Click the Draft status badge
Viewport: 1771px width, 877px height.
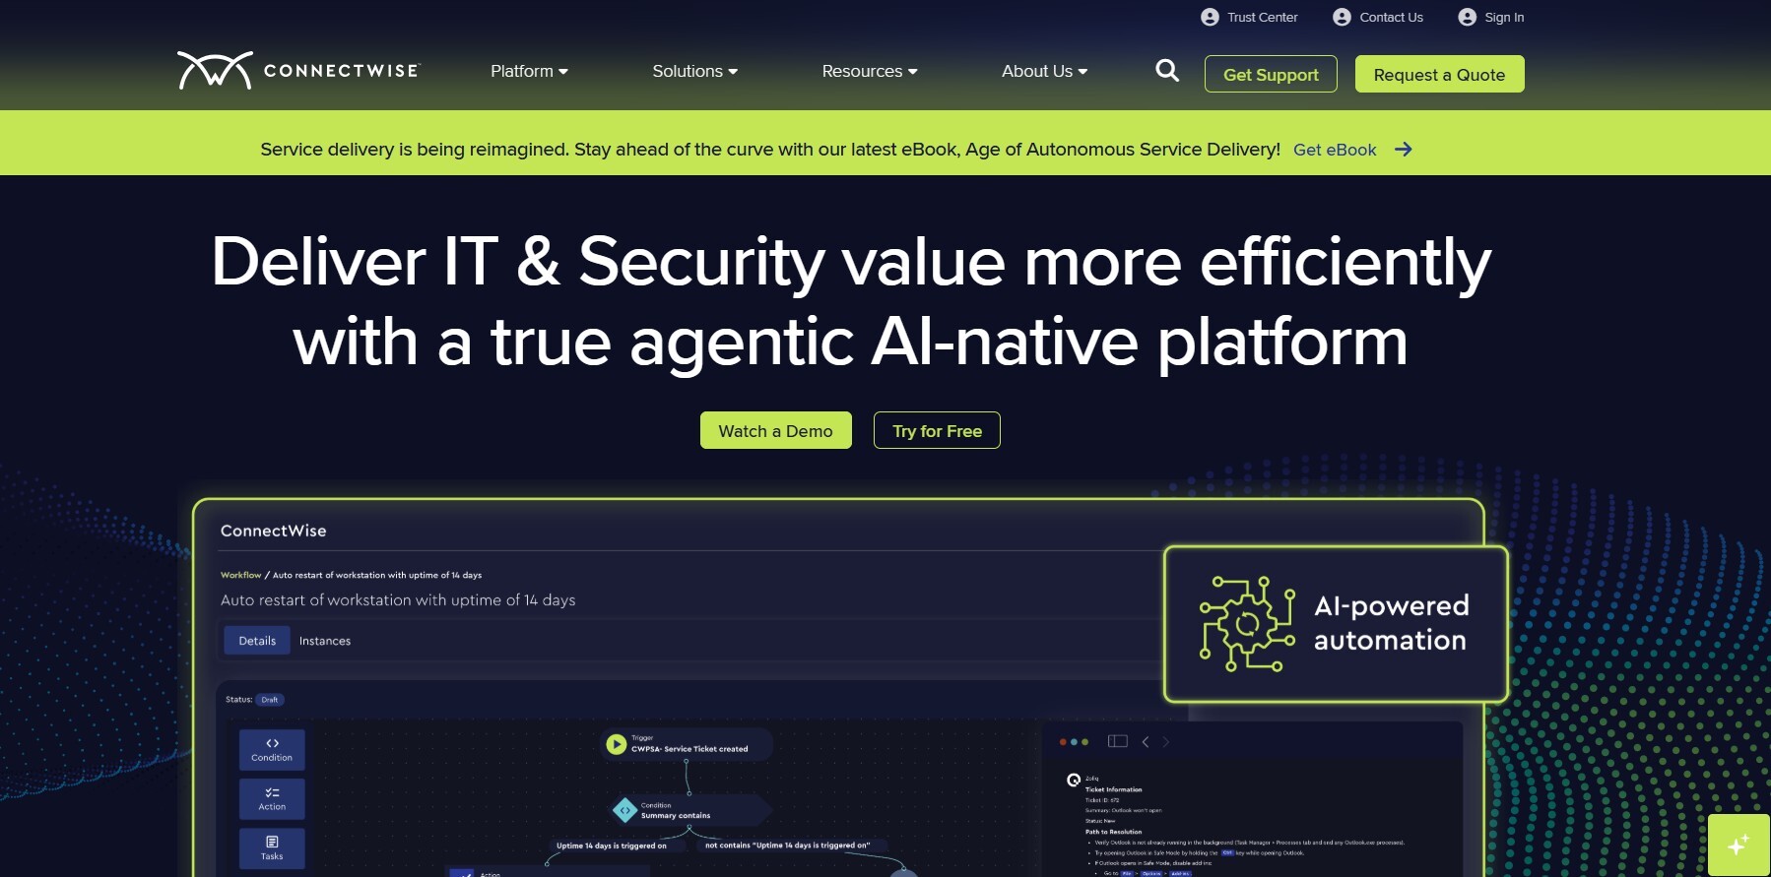pos(270,700)
